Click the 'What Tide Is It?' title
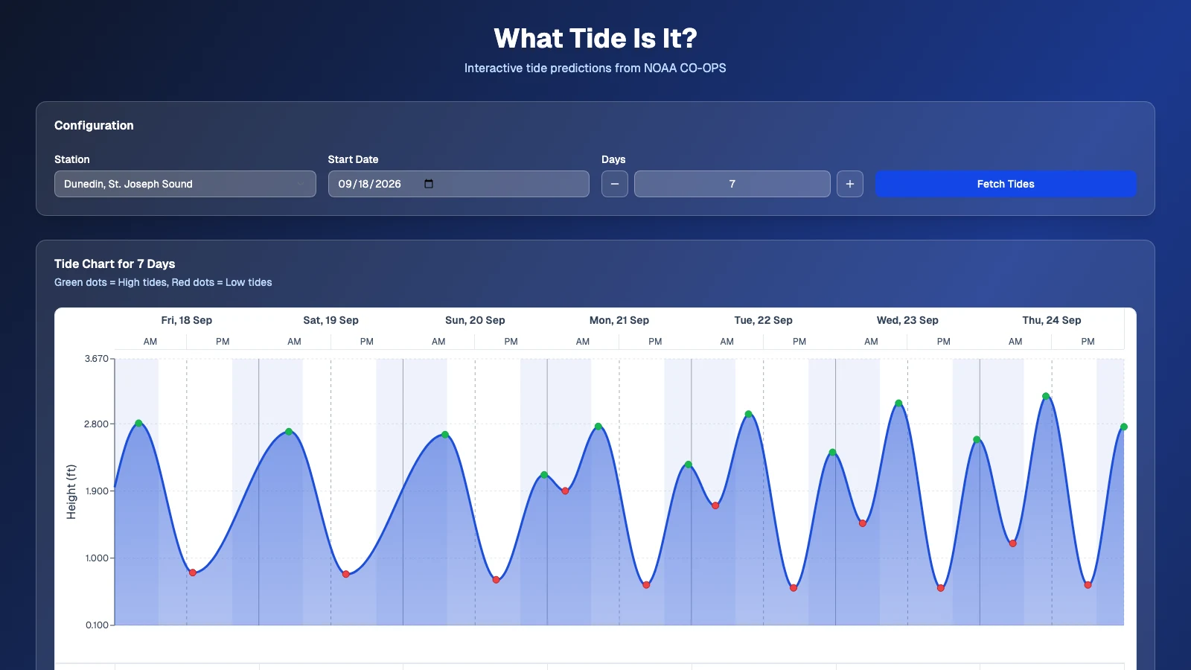Screen dimensions: 1191x670 pos(595,38)
